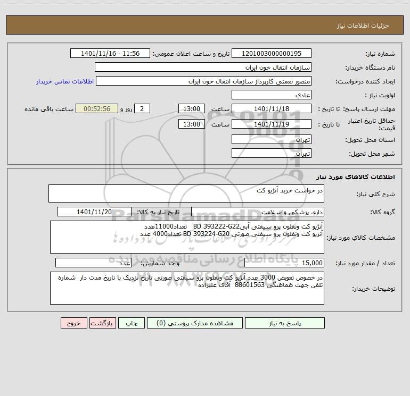The width and height of the screenshot is (410, 396).
Task: Click the تاریخ و ساعت اعلان عمومی label
Action: point(191,54)
